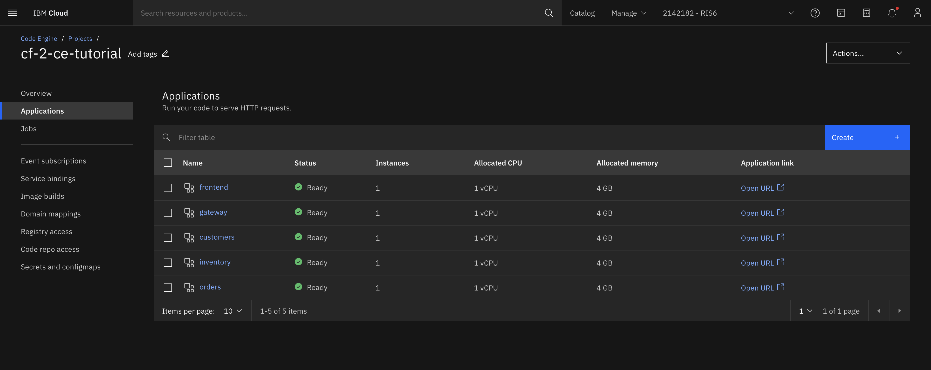Follow the Projects breadcrumb
Image resolution: width=931 pixels, height=370 pixels.
pyautogui.click(x=80, y=39)
